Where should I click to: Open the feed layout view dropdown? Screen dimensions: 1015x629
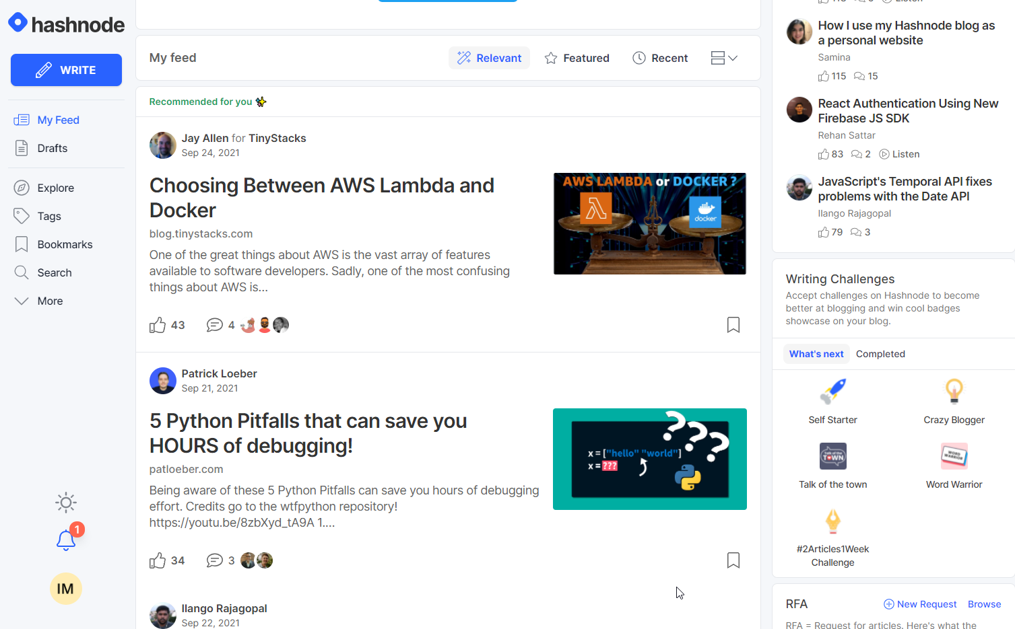[x=724, y=58]
